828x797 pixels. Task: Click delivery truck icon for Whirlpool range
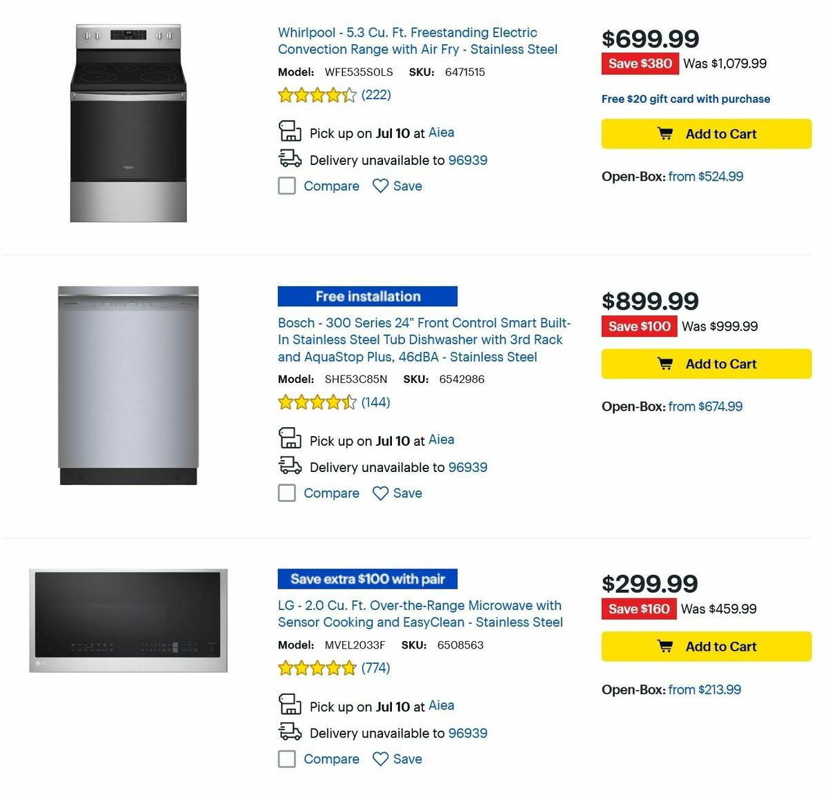pyautogui.click(x=290, y=159)
